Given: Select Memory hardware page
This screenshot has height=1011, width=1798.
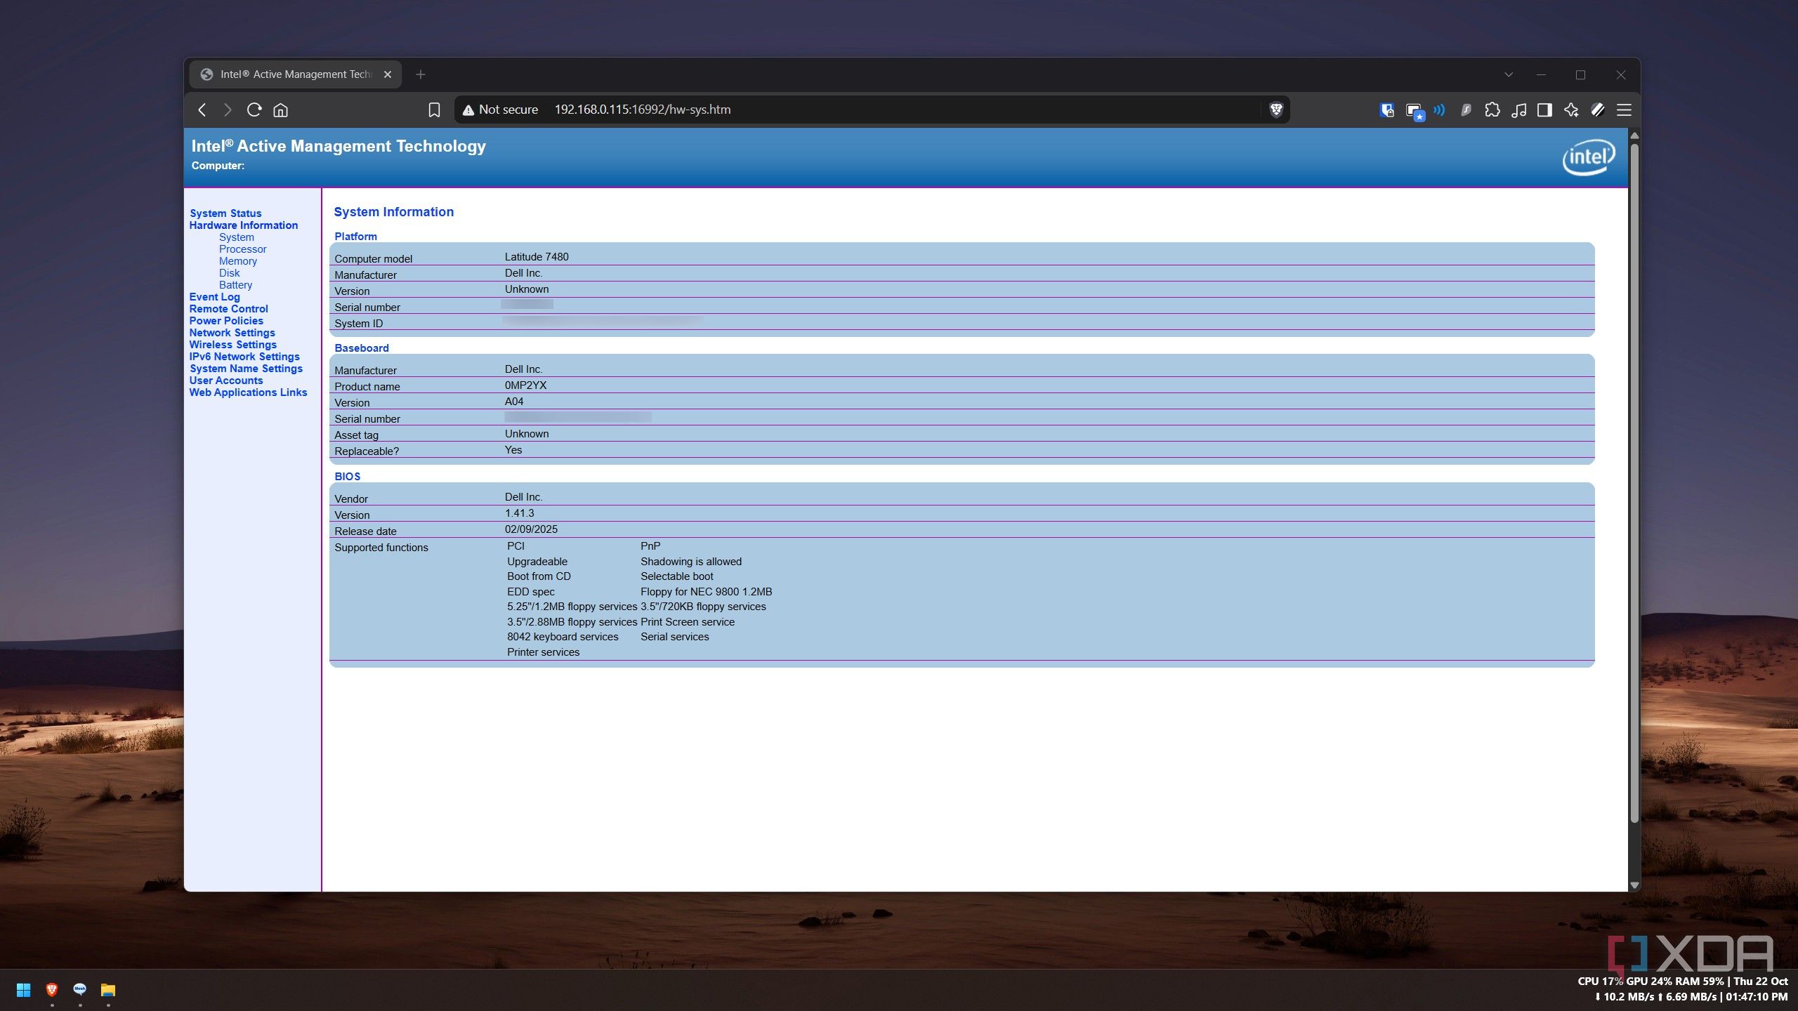Looking at the screenshot, I should pos(237,261).
